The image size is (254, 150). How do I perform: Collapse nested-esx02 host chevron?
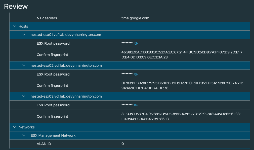(x=24, y=65)
